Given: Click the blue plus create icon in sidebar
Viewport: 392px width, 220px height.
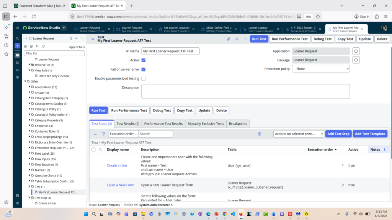Looking at the screenshot, I should (x=17, y=46).
